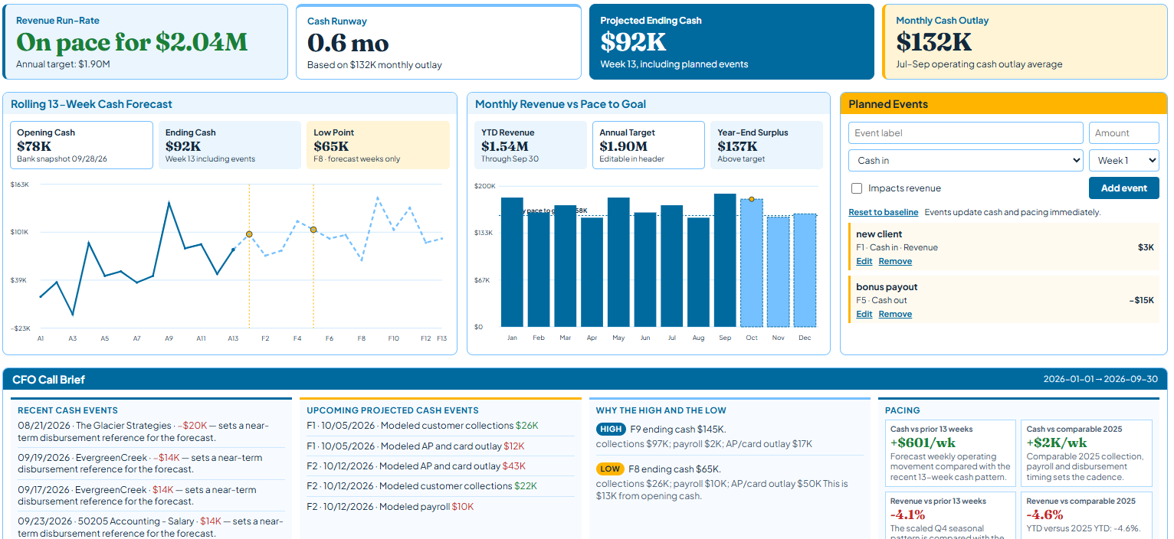The height and width of the screenshot is (539, 1174).
Task: Click the 'Rolling 13-Week Cash Forecast' heading
Action: coord(91,104)
